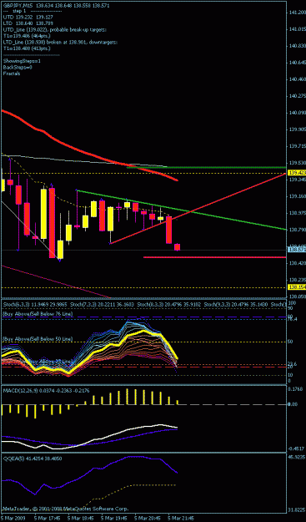
Task: Select the red horizontal support line
Action: [214, 257]
